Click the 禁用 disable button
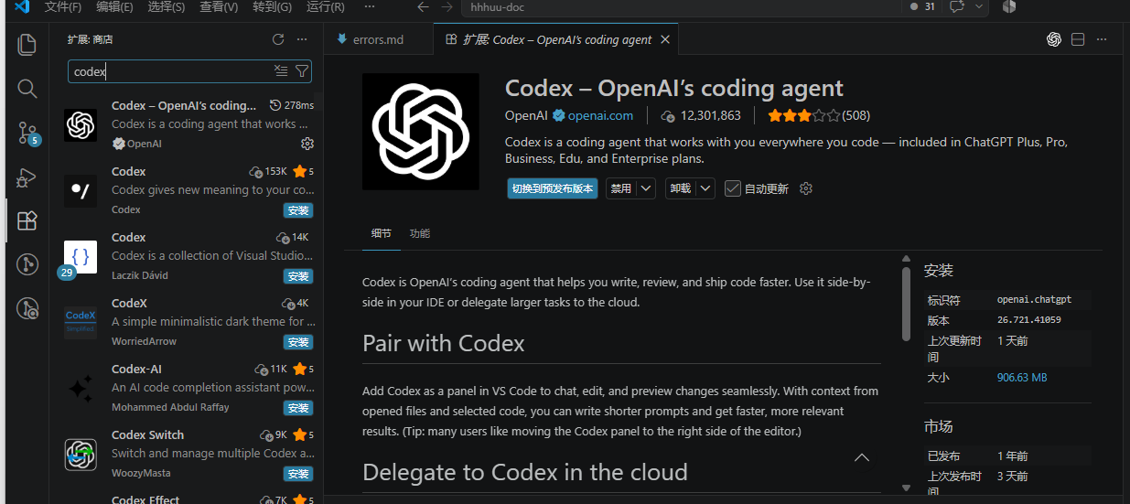 pos(621,188)
